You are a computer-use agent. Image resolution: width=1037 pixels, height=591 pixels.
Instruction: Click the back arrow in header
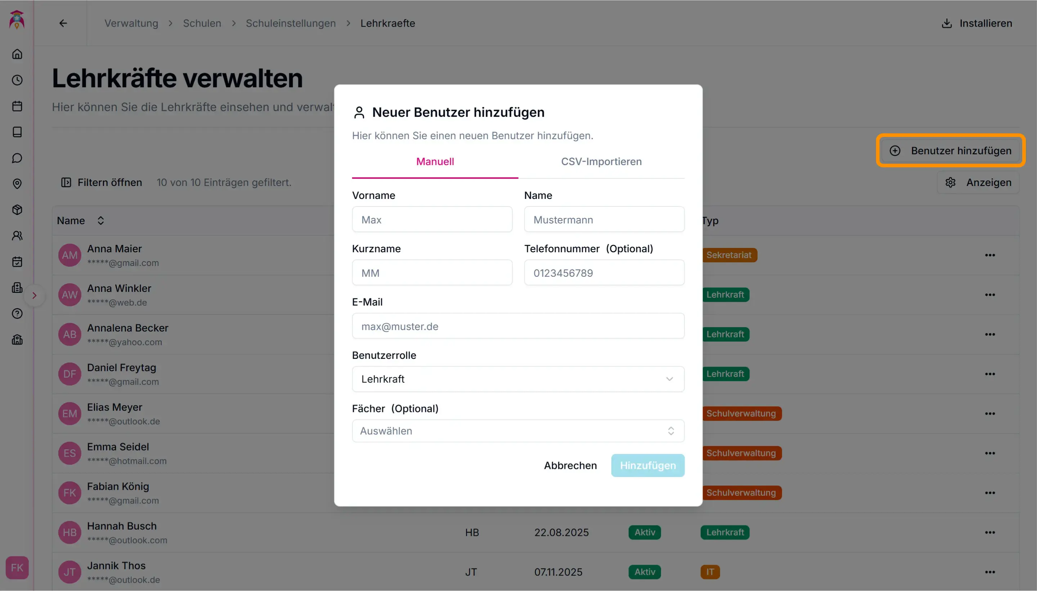click(63, 23)
